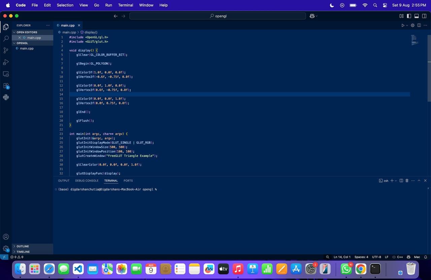The image size is (431, 280).
Task: Open the Run and Debug view
Action: [6, 62]
